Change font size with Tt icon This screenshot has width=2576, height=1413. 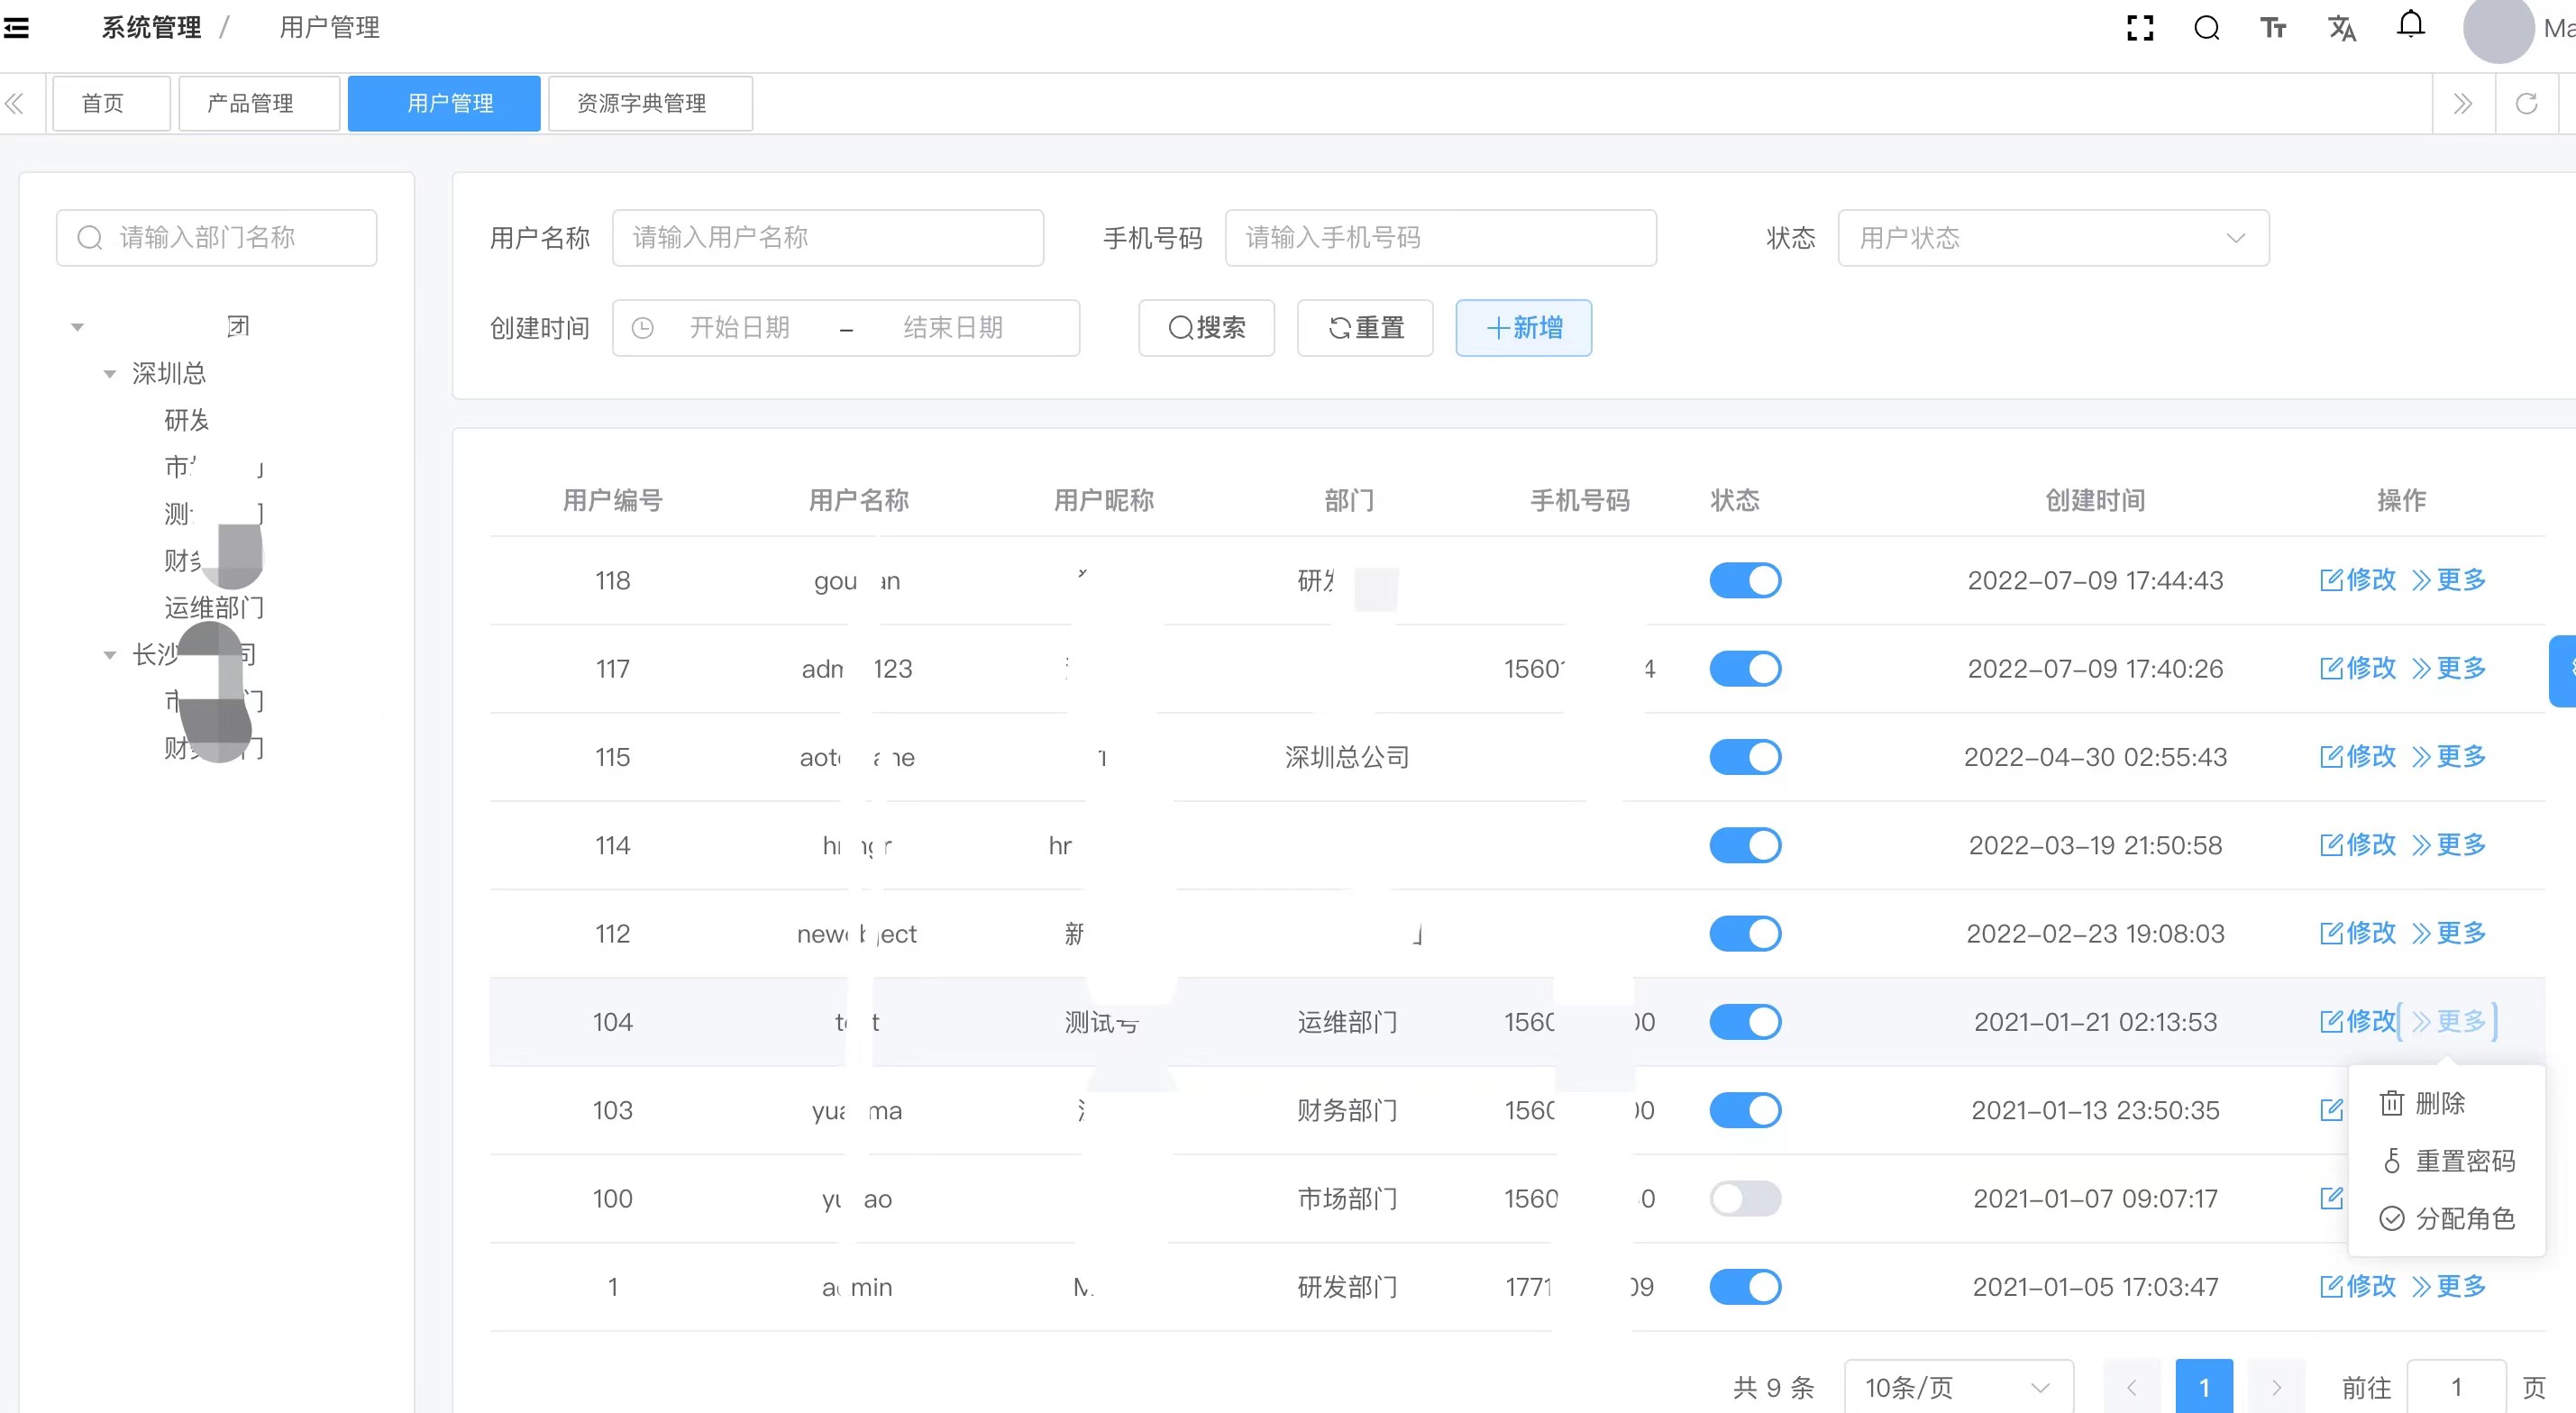tap(2273, 28)
